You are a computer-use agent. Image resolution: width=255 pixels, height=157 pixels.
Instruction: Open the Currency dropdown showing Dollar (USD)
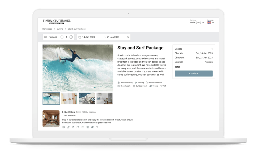pos(197,22)
